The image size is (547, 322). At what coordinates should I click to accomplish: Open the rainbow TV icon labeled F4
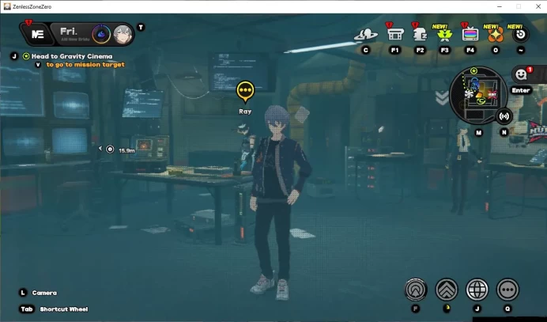pos(470,34)
